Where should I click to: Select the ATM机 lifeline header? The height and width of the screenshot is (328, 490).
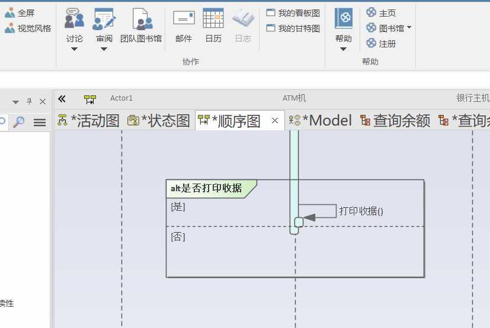pyautogui.click(x=294, y=98)
